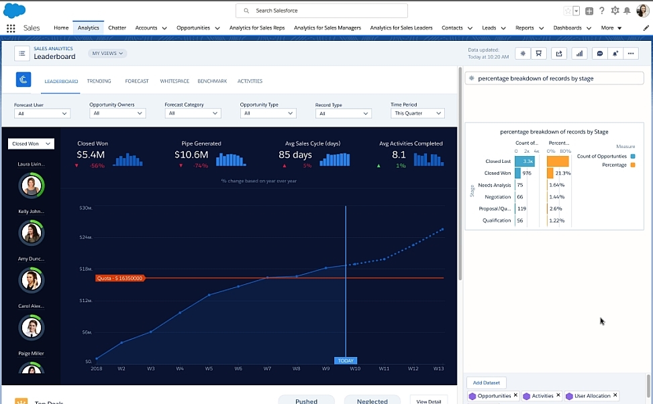Image resolution: width=653 pixels, height=404 pixels.
Task: Open the Closed Won metric dropdown
Action: tap(31, 143)
